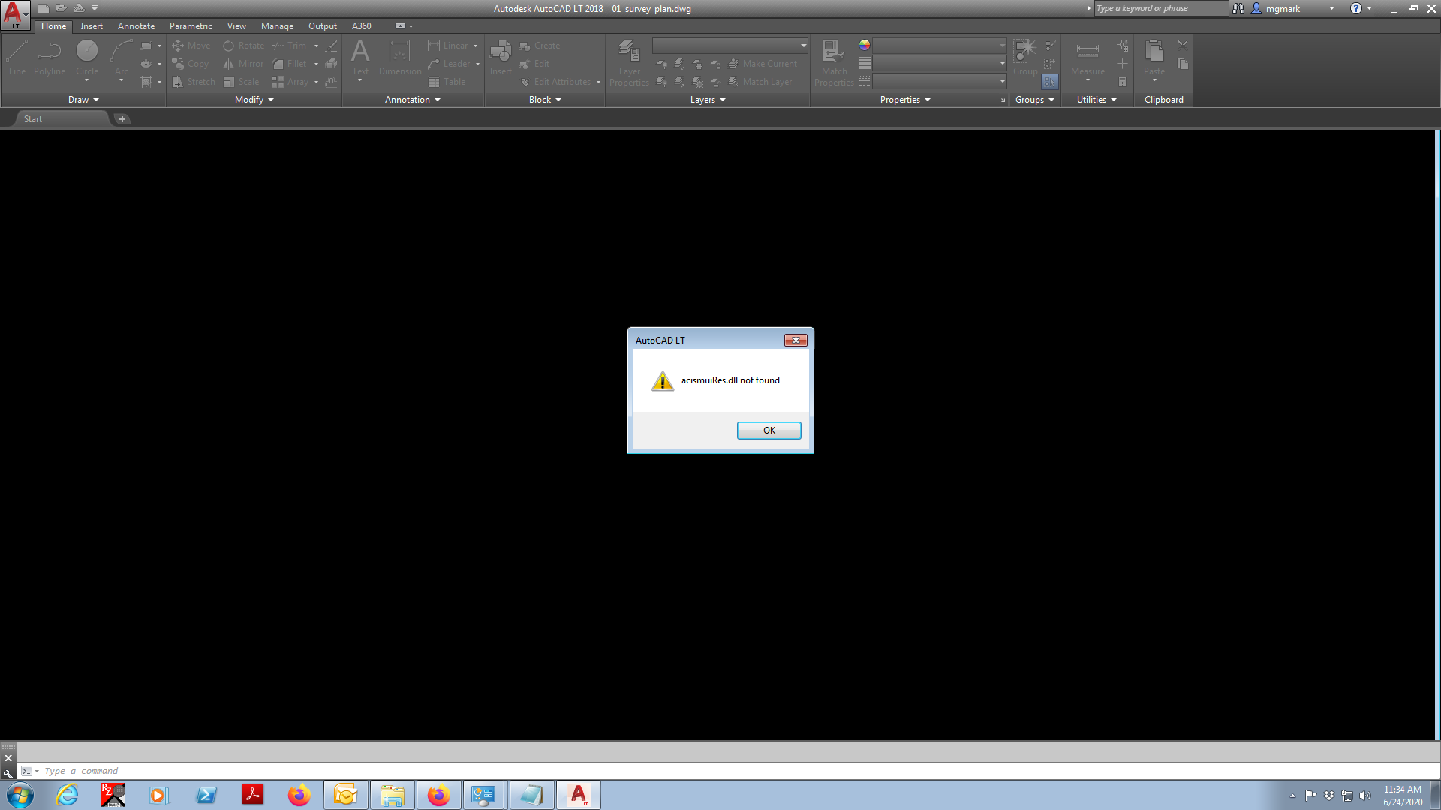Click the Linear dimension button
Screen dimensions: 1441x810
pos(448,46)
